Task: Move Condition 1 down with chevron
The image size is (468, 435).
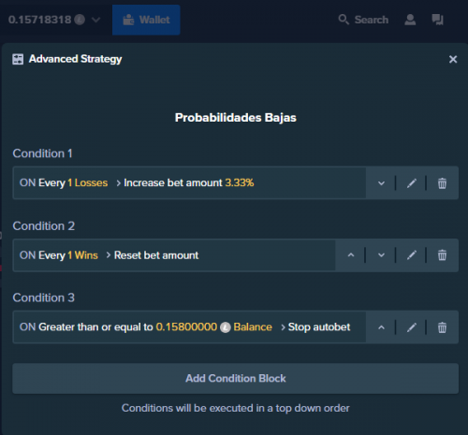Action: (x=381, y=183)
